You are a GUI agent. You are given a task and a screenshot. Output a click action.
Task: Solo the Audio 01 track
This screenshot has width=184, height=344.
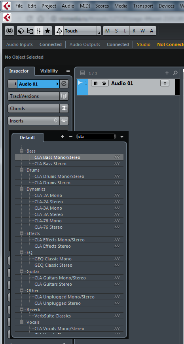pyautogui.click(x=104, y=83)
